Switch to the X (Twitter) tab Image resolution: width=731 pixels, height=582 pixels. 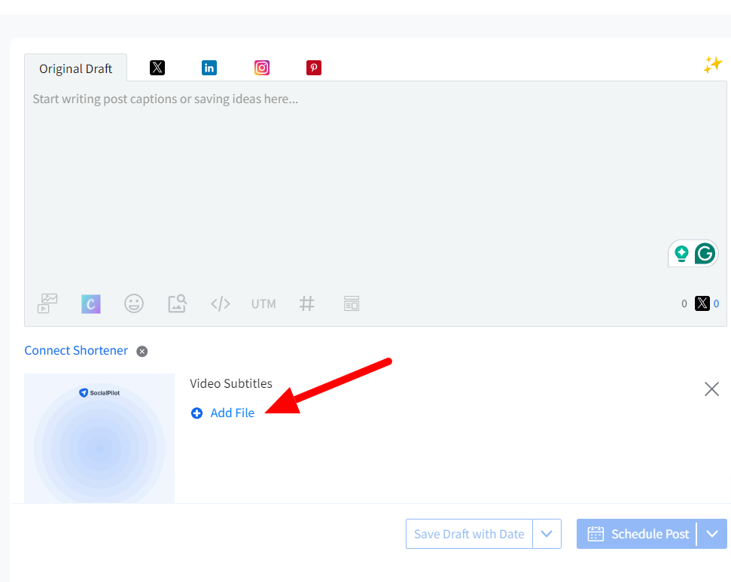coord(157,68)
